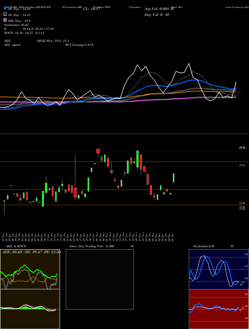Click the white 50 Day legend swatch

pos(5,14)
